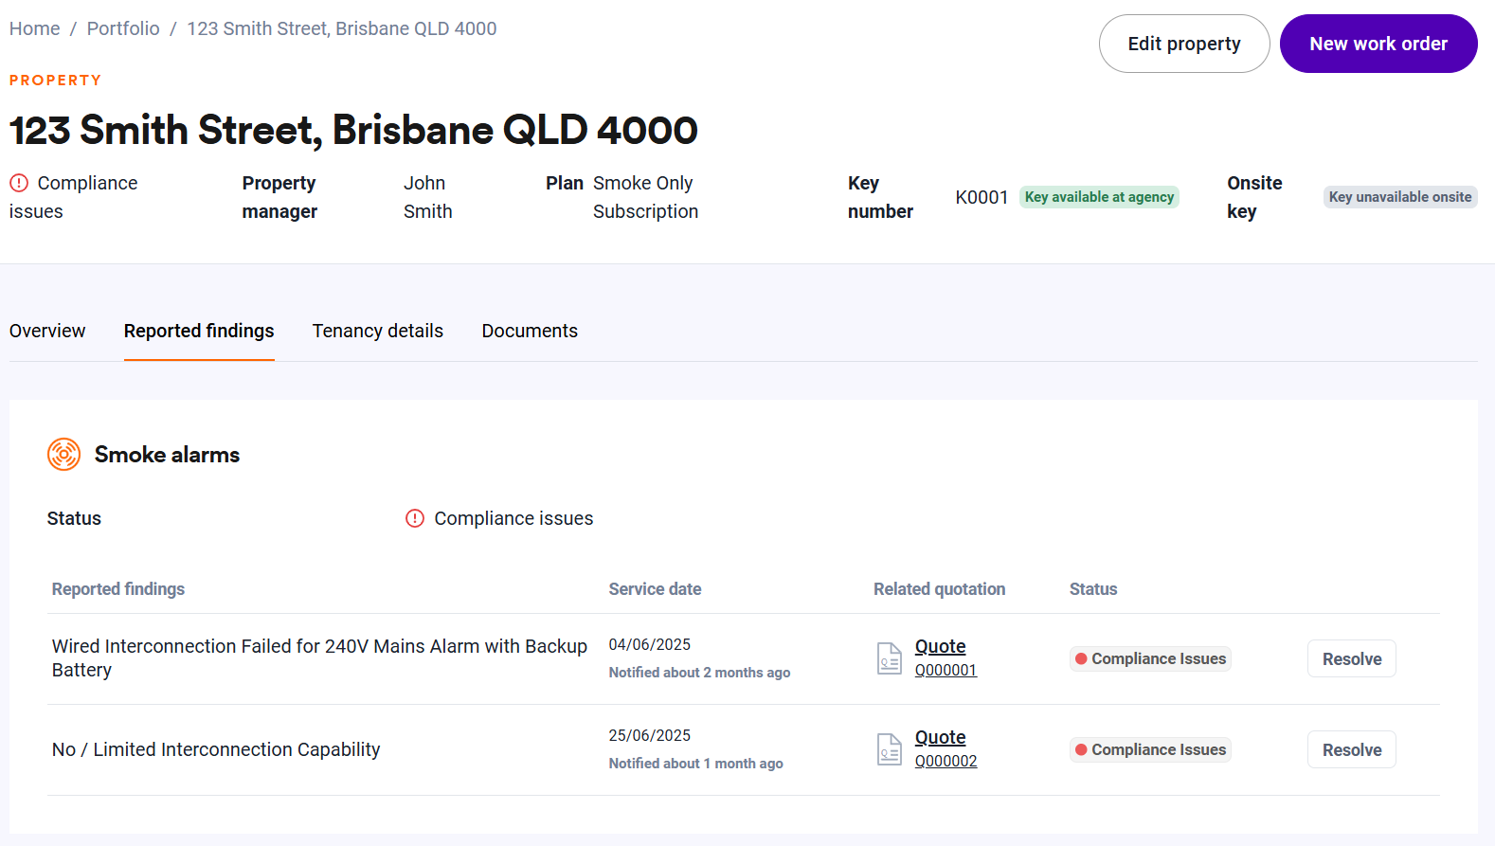Select the Reported findings tab
Viewport: 1495px width, 846px height.
(199, 331)
